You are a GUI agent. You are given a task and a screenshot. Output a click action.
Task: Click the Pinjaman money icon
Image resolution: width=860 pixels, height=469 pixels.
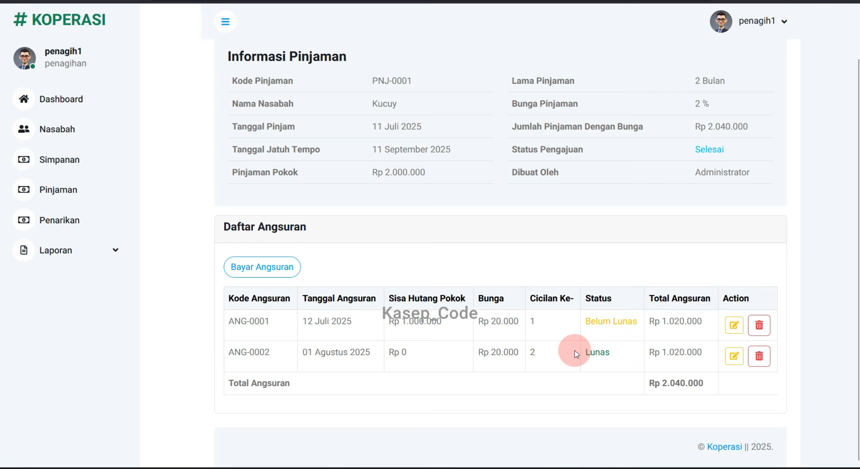tap(24, 189)
